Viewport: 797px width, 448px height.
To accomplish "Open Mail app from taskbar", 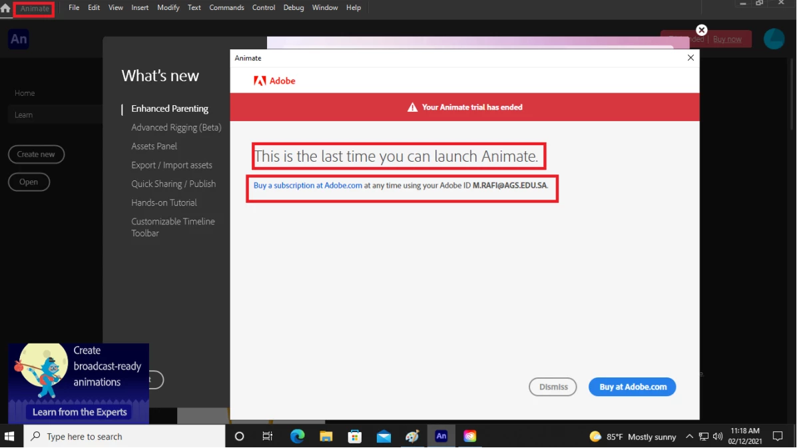I will 384,436.
